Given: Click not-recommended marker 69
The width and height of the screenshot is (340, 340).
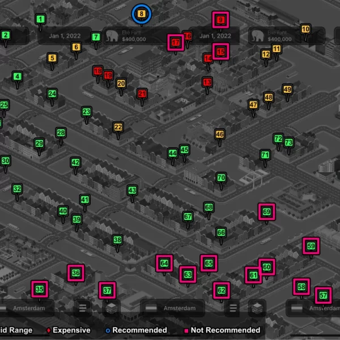Looking at the screenshot, I should click(266, 212).
